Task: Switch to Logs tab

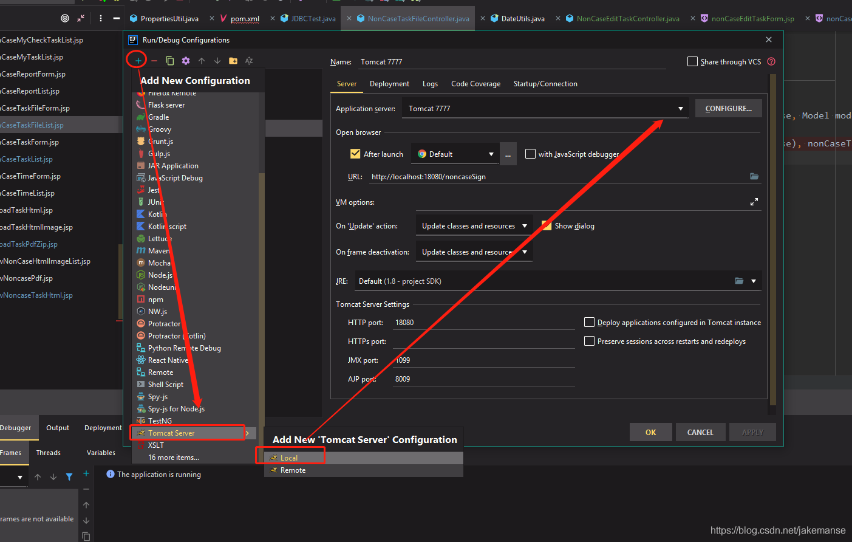Action: click(x=430, y=84)
